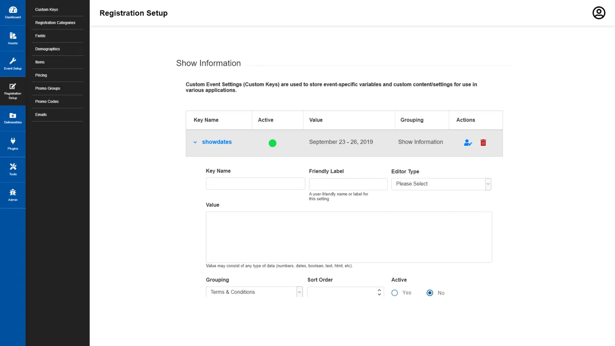
Task: Select Yes for Active
Action: 394,293
